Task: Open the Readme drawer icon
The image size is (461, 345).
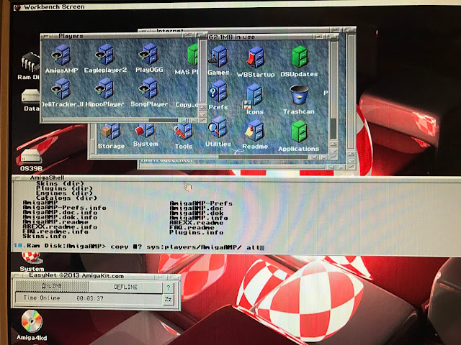Action: 254,131
